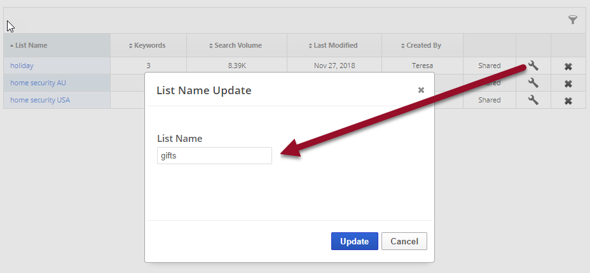Sort by Last Modified column header

click(334, 46)
